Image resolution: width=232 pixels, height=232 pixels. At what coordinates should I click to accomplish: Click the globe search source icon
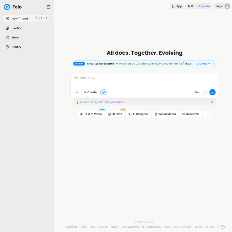click(103, 92)
